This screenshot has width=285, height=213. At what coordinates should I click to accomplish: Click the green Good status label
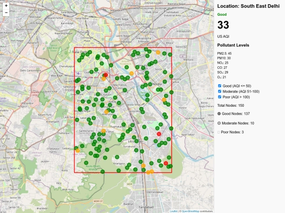tap(222, 15)
